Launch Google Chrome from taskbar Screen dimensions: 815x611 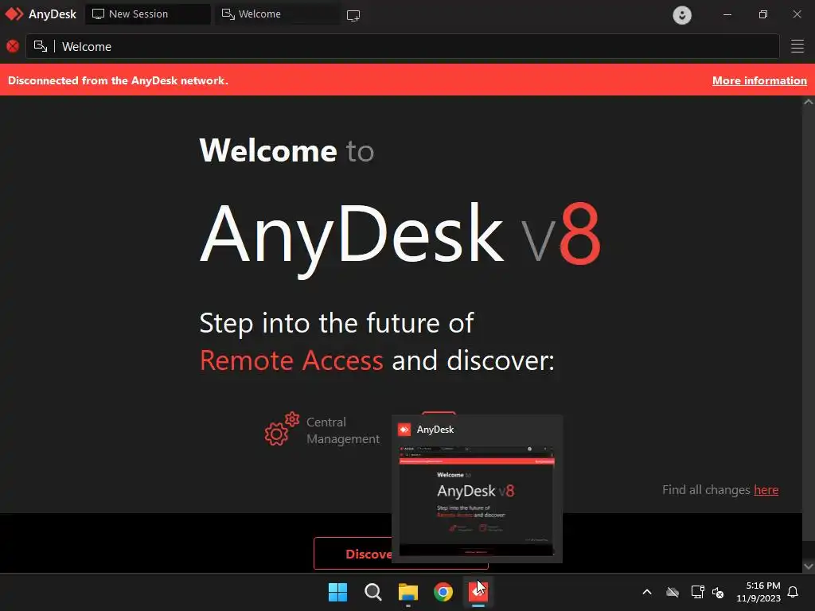coord(443,592)
